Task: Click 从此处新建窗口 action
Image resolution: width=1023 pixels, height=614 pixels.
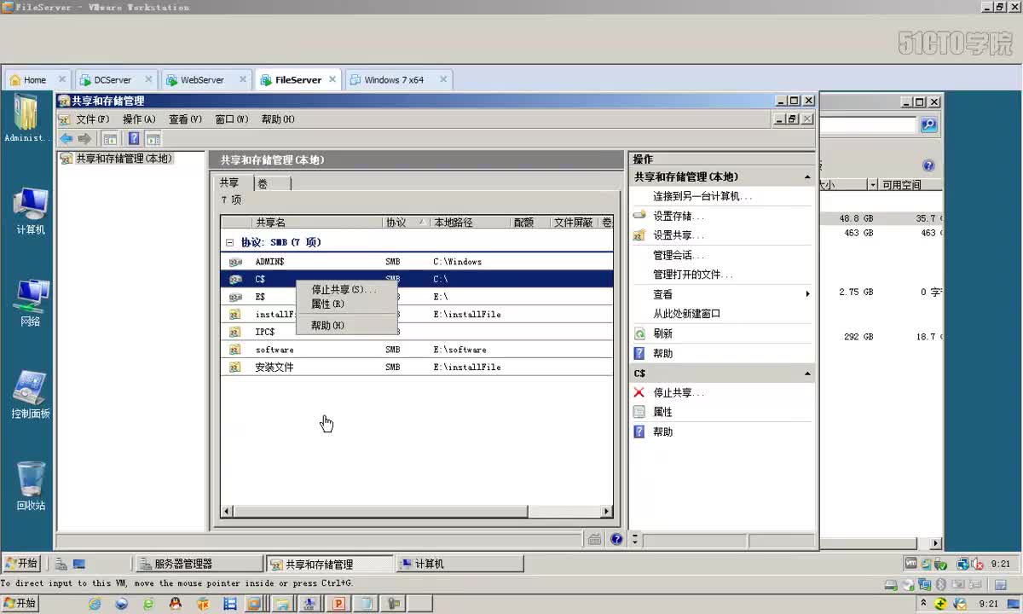Action: click(687, 314)
